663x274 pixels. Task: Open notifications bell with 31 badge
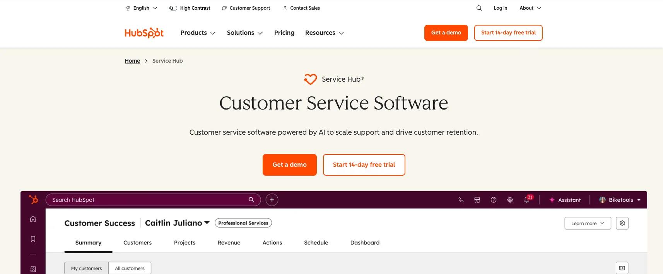click(x=527, y=199)
